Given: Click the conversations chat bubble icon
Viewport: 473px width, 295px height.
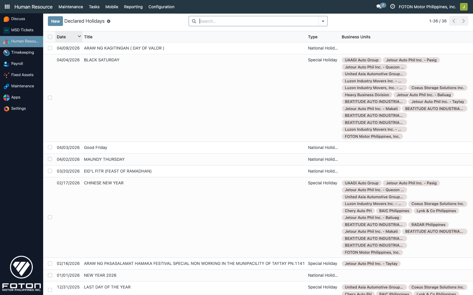Looking at the screenshot, I should point(379,6).
